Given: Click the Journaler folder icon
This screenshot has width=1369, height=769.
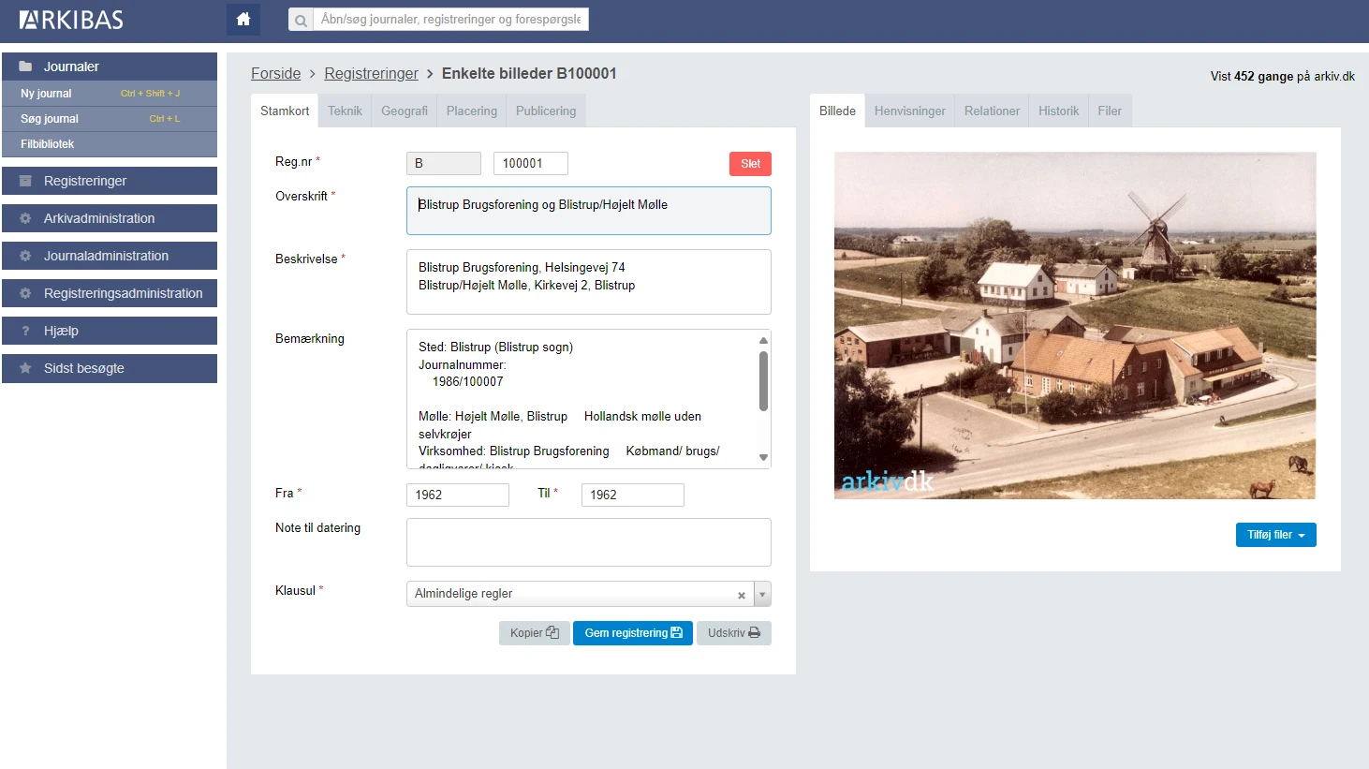Looking at the screenshot, I should tap(25, 67).
